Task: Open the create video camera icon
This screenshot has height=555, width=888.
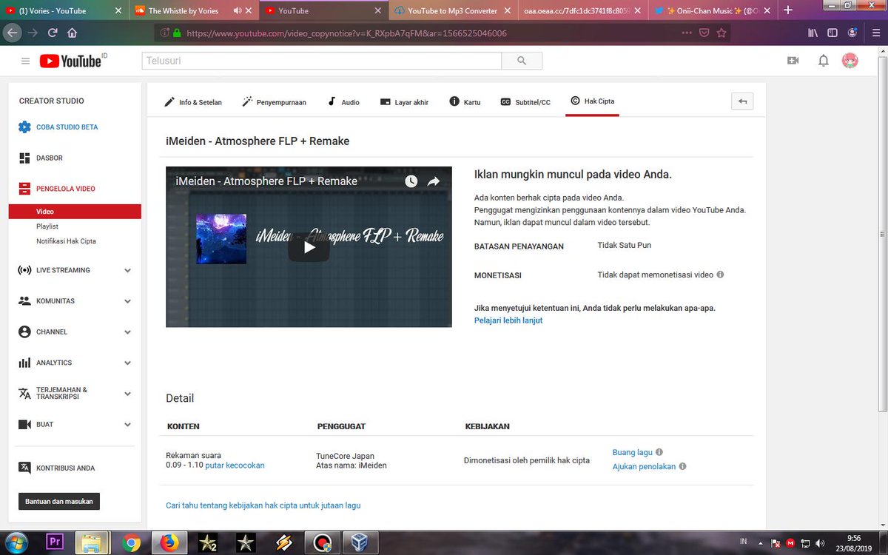Action: pos(793,61)
